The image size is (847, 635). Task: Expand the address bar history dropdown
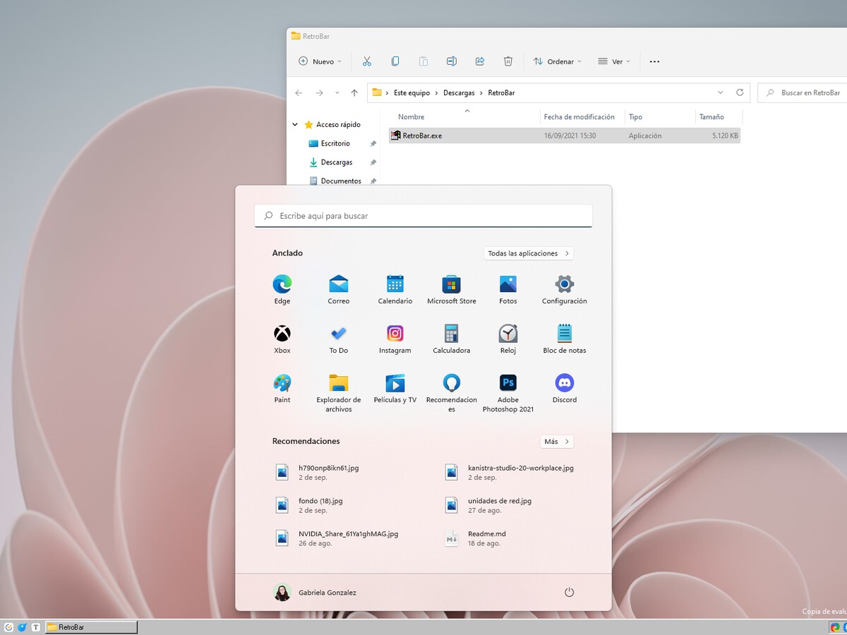720,92
